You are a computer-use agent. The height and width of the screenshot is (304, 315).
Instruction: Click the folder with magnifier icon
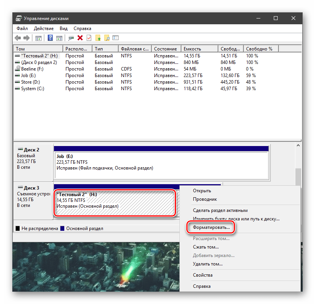107,38
